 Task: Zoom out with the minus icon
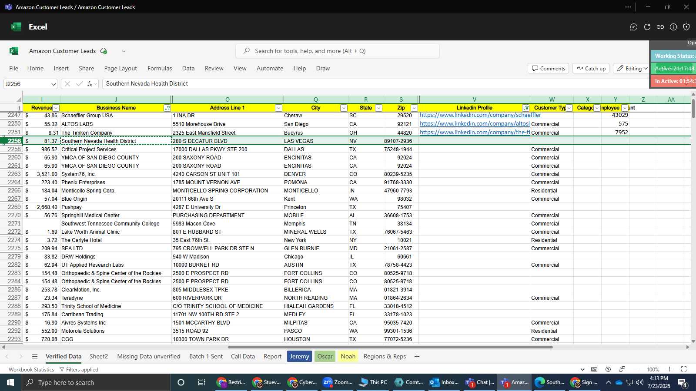(x=636, y=369)
